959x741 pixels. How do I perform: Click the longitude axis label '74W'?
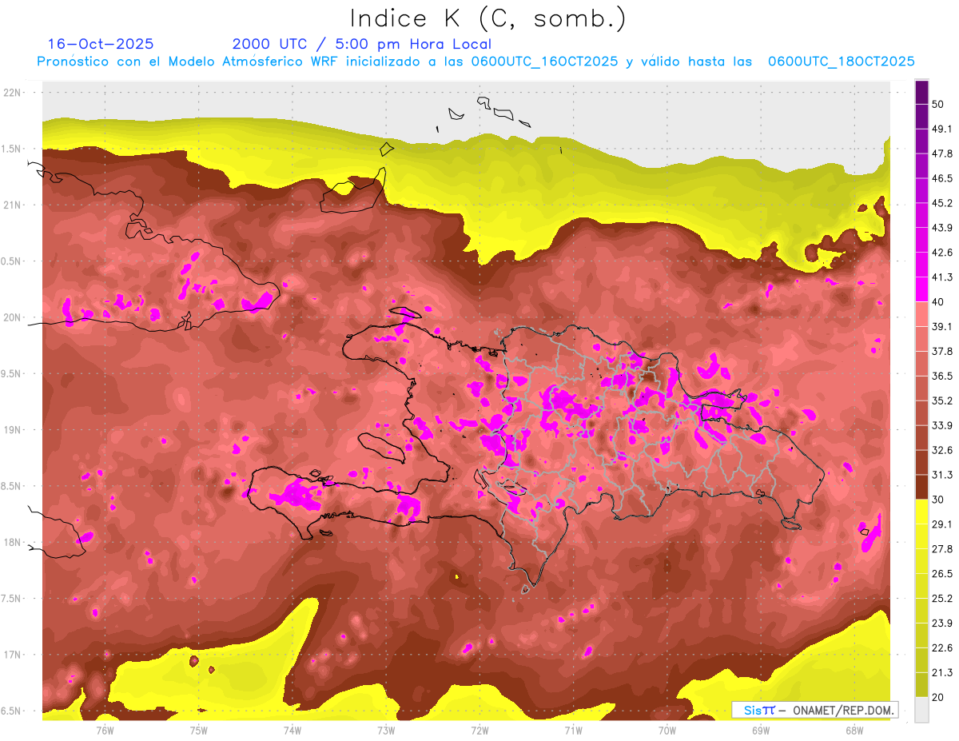tap(292, 730)
